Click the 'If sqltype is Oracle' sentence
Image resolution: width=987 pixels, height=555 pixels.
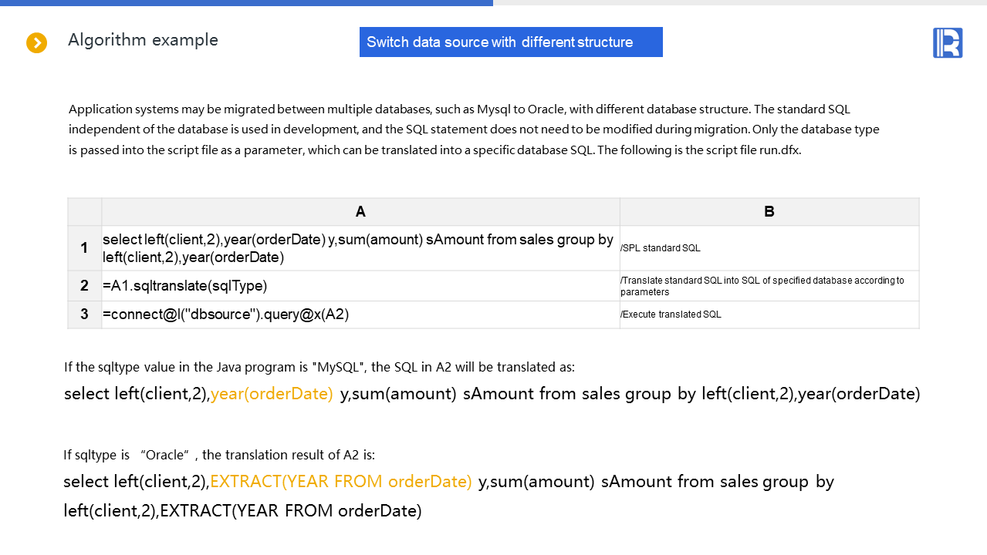click(219, 455)
